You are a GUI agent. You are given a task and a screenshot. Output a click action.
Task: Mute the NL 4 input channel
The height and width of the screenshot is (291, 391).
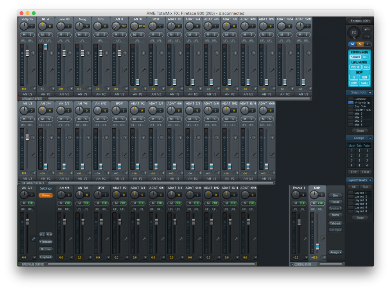pyautogui.click(x=42, y=34)
